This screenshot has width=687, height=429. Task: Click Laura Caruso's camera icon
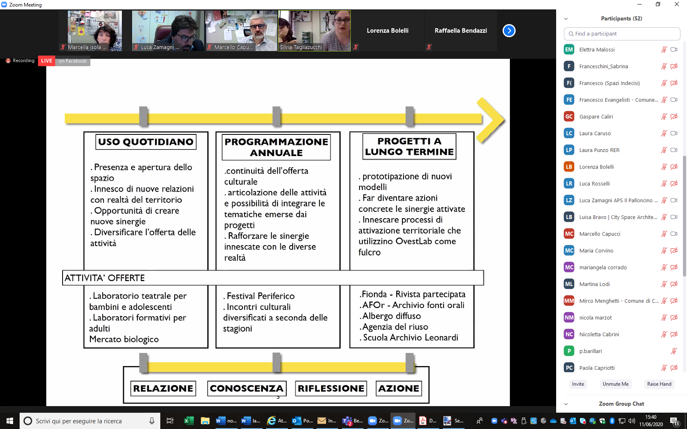click(x=674, y=133)
